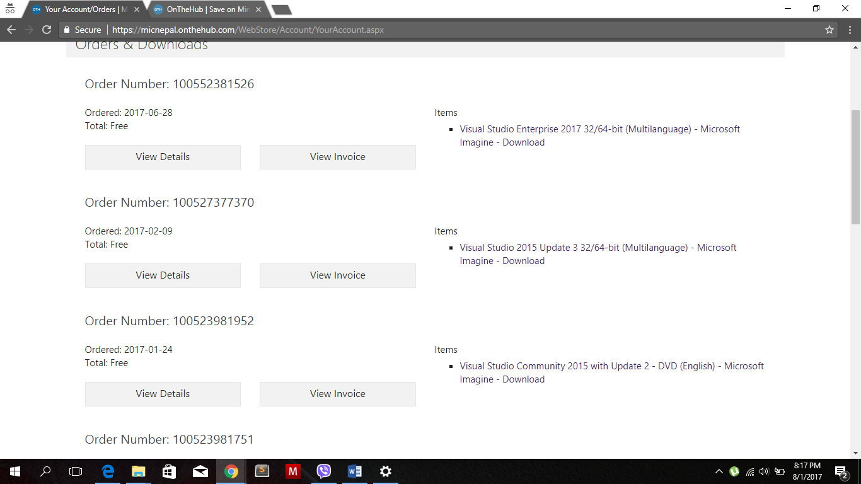View Details for order 100523981952

pyautogui.click(x=163, y=394)
